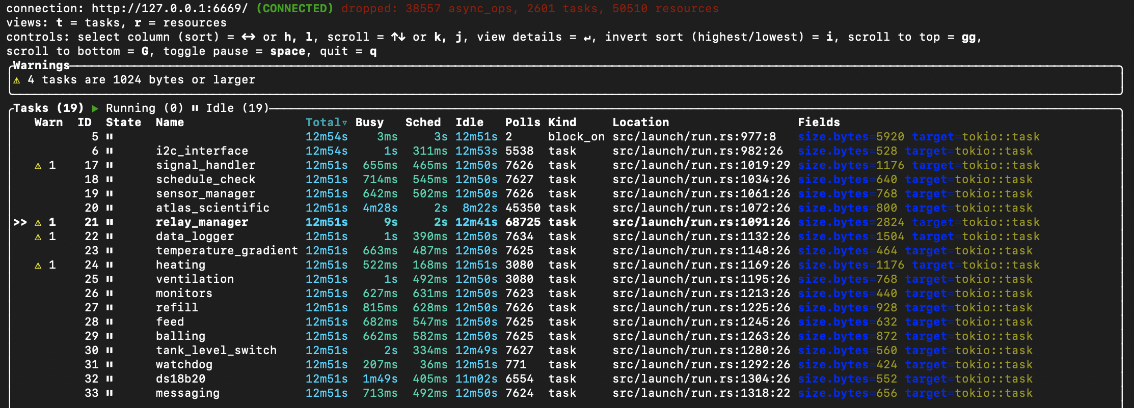The height and width of the screenshot is (408, 1134).
Task: Select the Kind column header
Action: pos(562,123)
